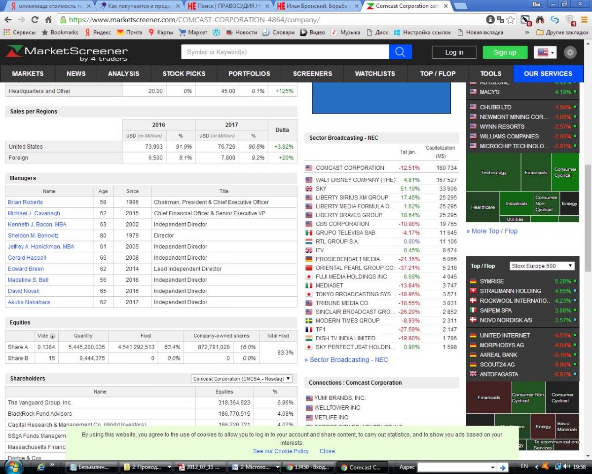The height and width of the screenshot is (474, 592).
Task: Click the Symbol or Keyword search field
Action: click(285, 52)
